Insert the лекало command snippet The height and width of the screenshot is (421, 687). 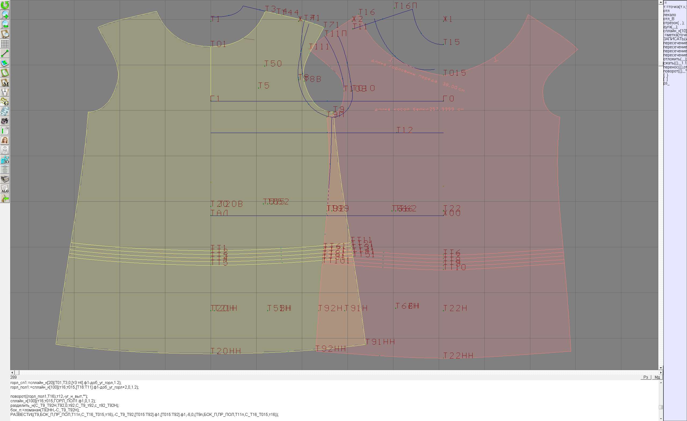point(670,15)
